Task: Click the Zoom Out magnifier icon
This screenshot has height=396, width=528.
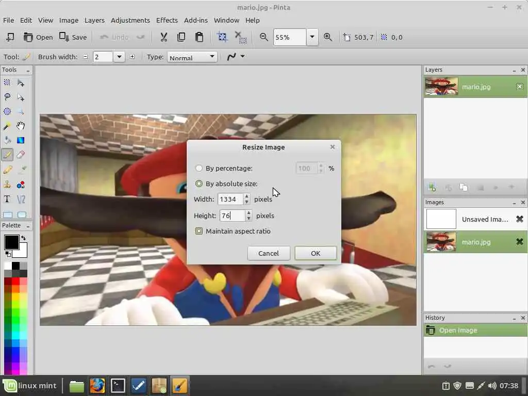Action: coord(264,37)
